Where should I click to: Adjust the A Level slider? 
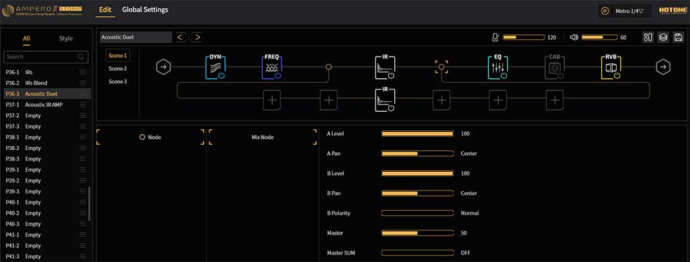point(417,133)
